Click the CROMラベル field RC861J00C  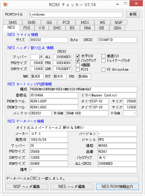(x=54, y=107)
